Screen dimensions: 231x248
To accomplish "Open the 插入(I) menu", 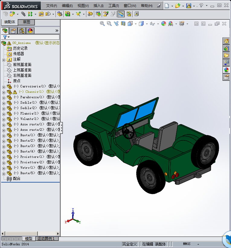I will click(x=98, y=6).
